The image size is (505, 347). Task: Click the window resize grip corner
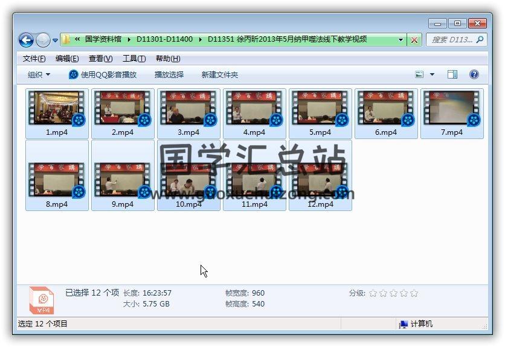point(484,326)
